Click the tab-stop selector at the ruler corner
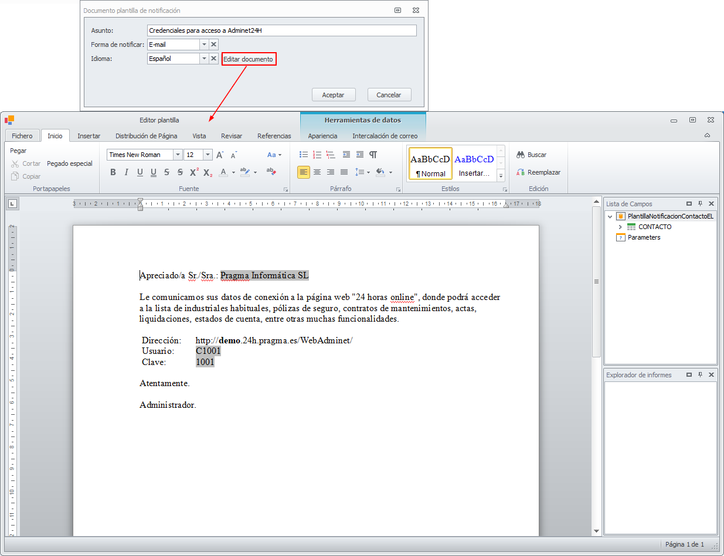The width and height of the screenshot is (724, 556). tap(12, 204)
